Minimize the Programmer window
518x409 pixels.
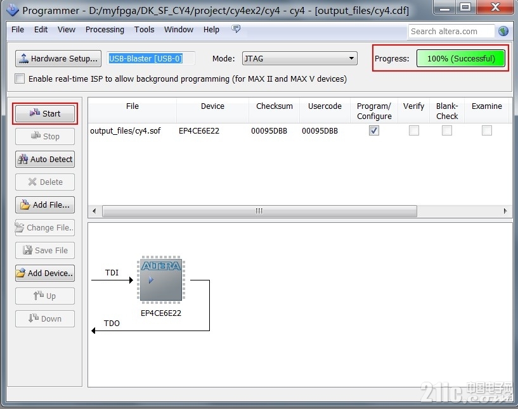(x=444, y=7)
